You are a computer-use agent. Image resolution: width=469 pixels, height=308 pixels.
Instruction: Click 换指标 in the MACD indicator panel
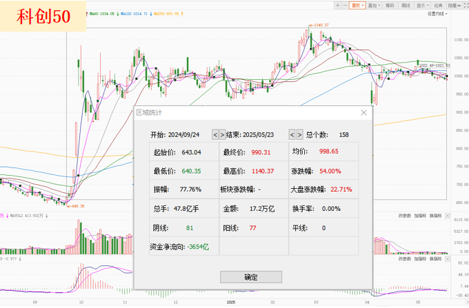click(435, 258)
